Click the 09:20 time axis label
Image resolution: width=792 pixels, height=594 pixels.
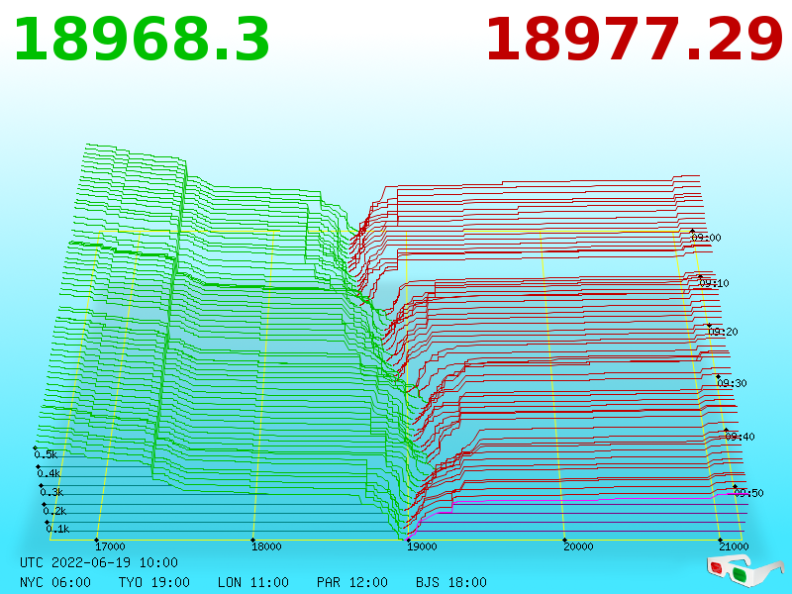click(723, 332)
